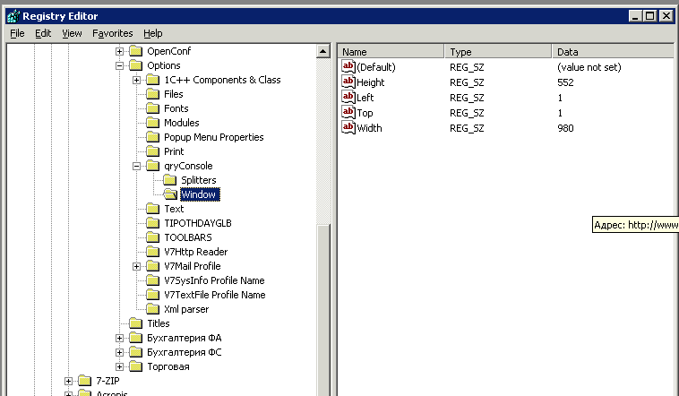Viewport: 679px width, 396px height.
Task: Open the Favorites menu
Action: pos(112,33)
